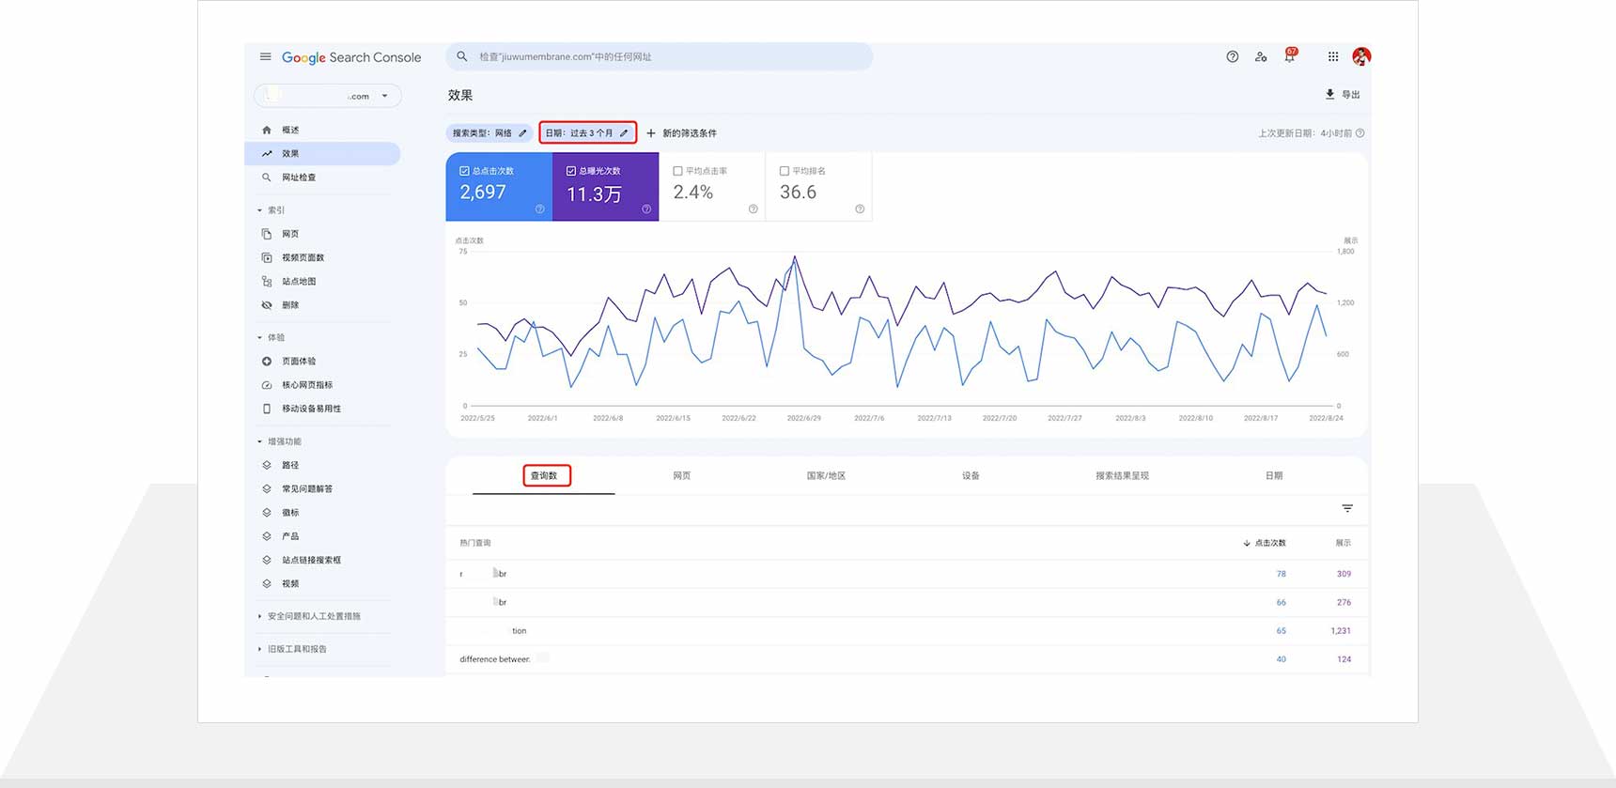Add 新的筛选条件 filter

(682, 133)
